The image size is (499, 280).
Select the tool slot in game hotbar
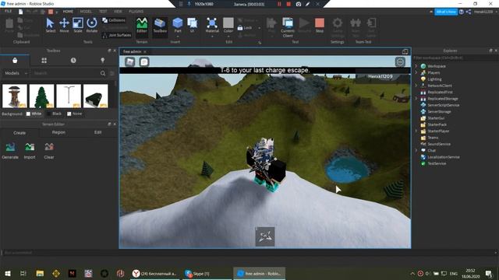pos(265,236)
